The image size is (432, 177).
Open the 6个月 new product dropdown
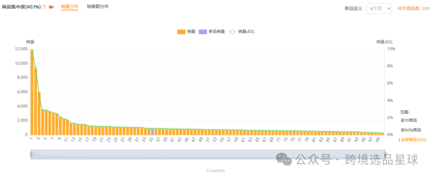tap(379, 8)
